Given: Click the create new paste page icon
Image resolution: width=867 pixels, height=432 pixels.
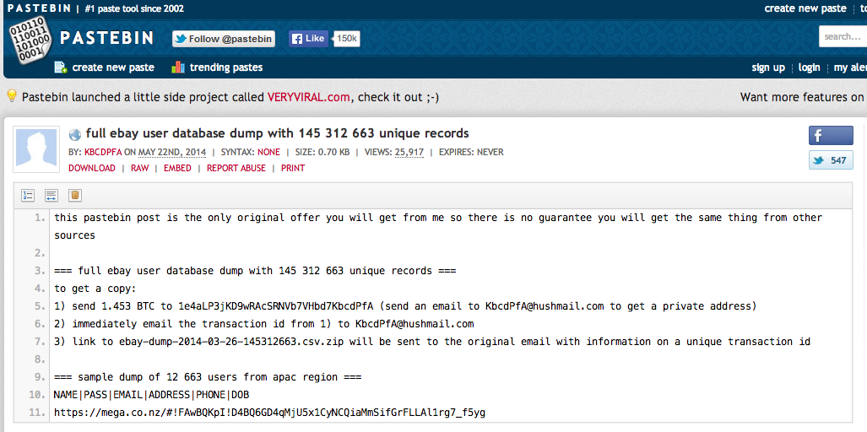Looking at the screenshot, I should [x=60, y=67].
